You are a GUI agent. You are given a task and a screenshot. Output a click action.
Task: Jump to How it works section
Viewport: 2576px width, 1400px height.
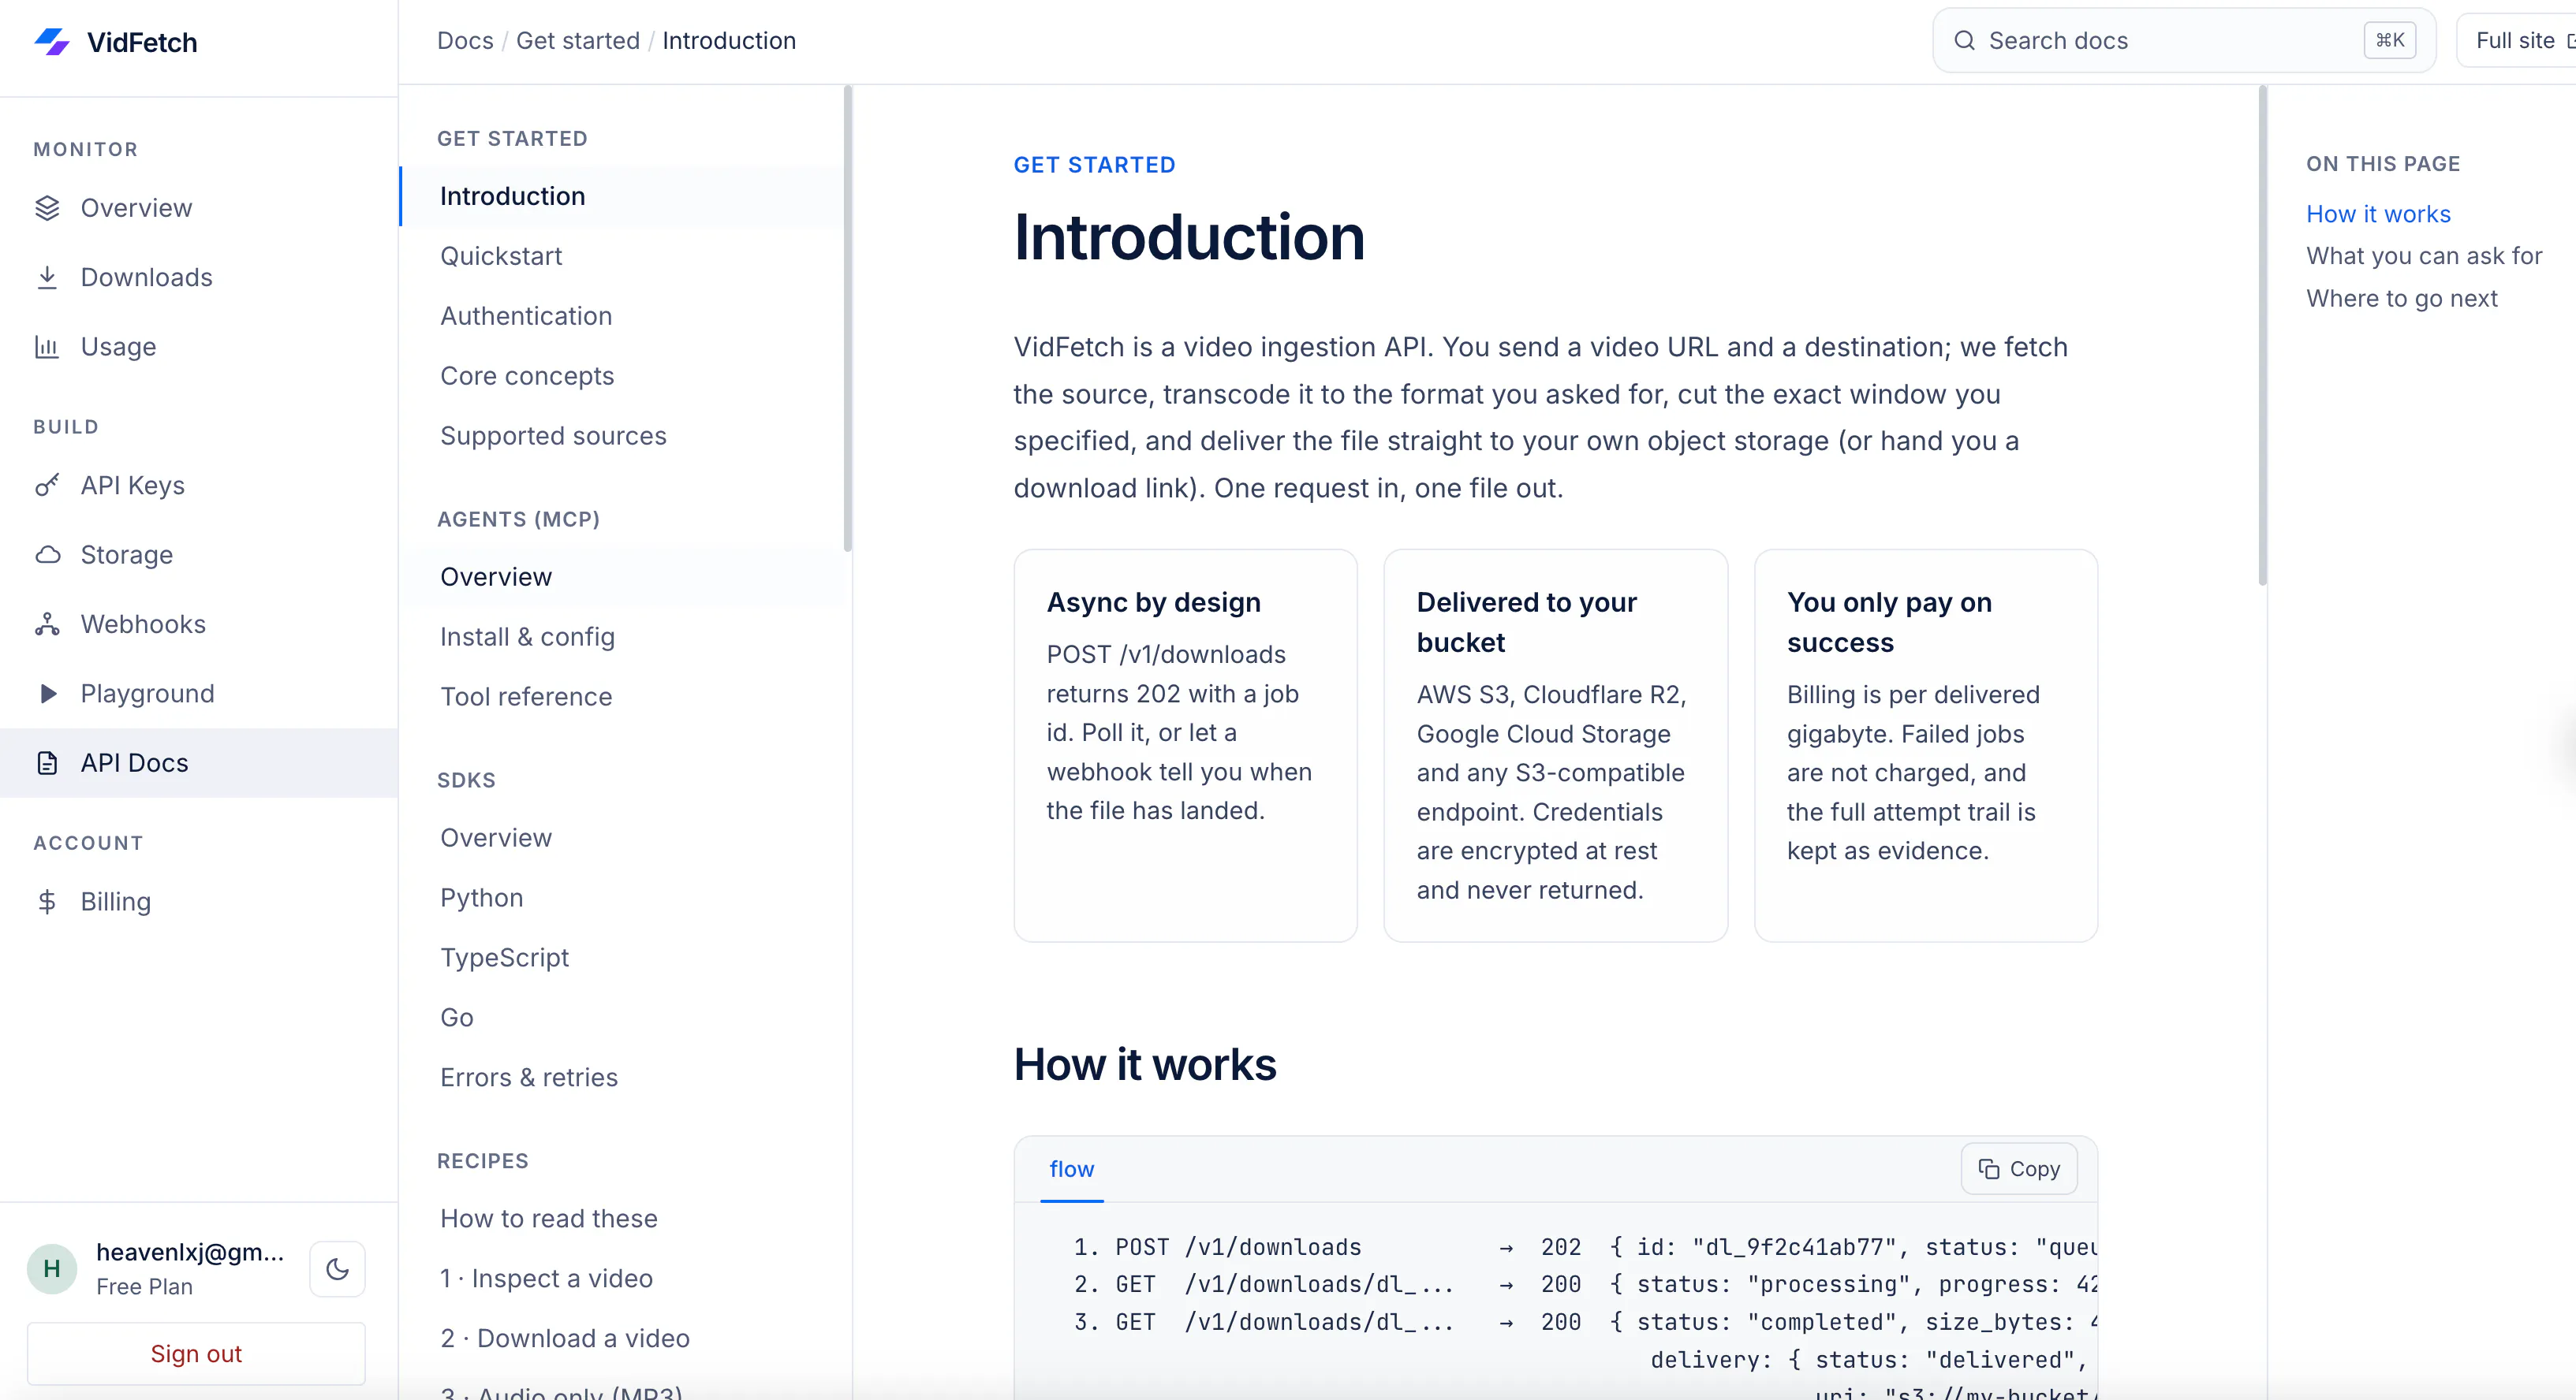[2378, 214]
